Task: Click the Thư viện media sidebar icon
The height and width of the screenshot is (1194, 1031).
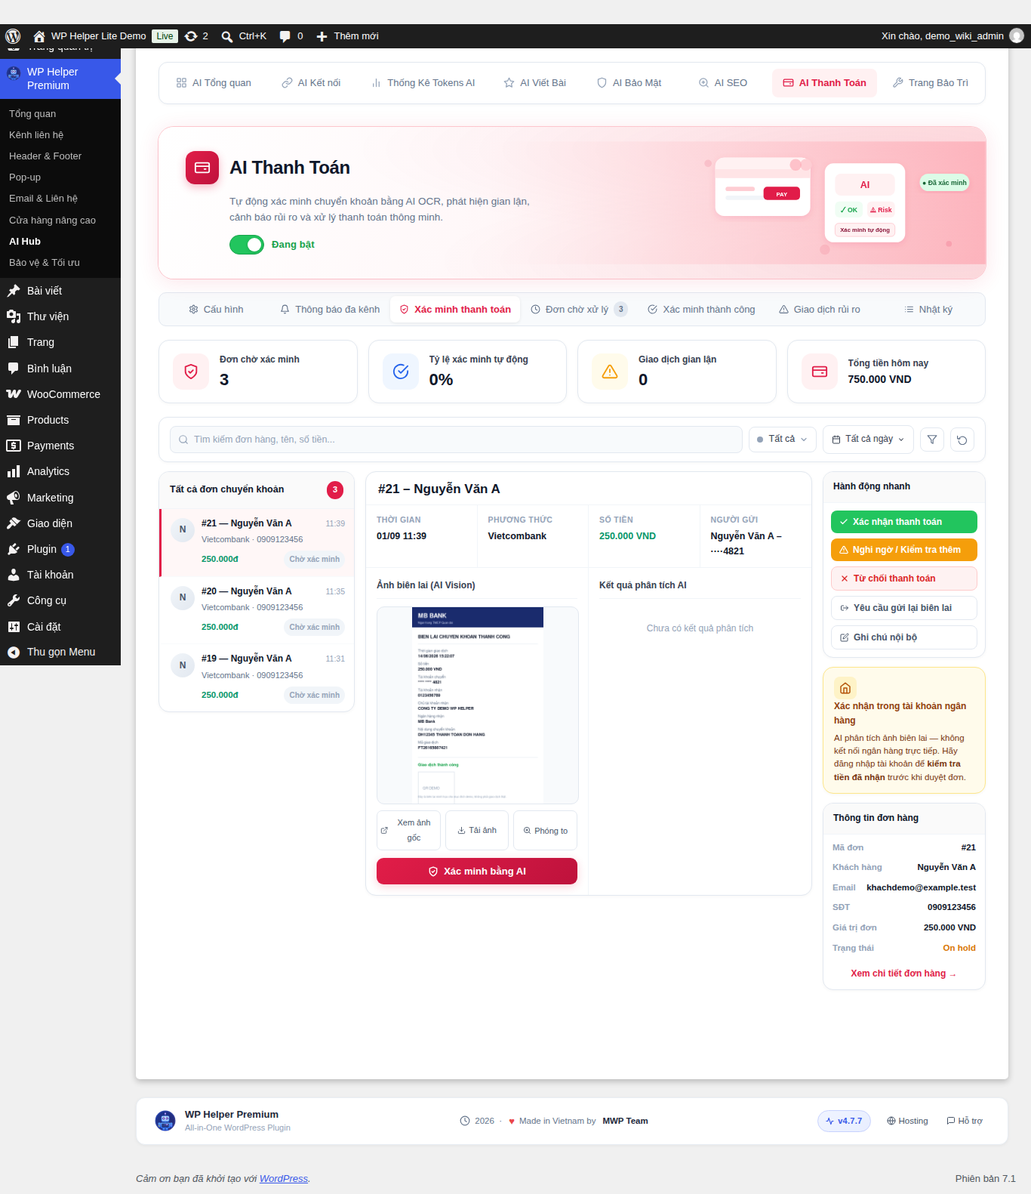Action: coord(14,316)
